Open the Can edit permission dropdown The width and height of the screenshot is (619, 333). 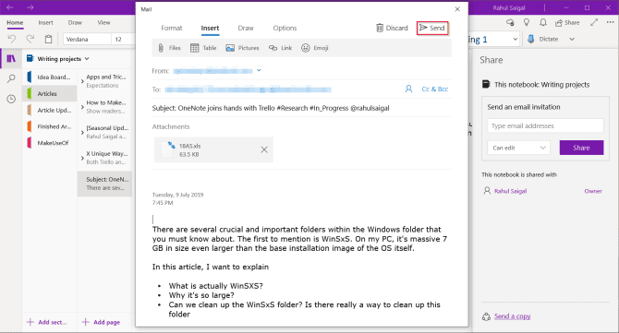[518, 148]
